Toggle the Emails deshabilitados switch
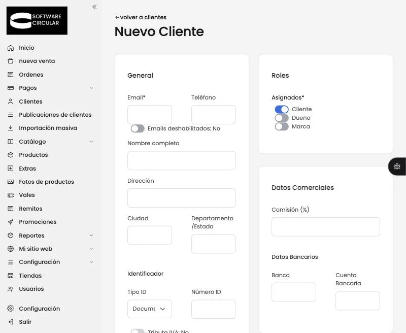 [138, 128]
